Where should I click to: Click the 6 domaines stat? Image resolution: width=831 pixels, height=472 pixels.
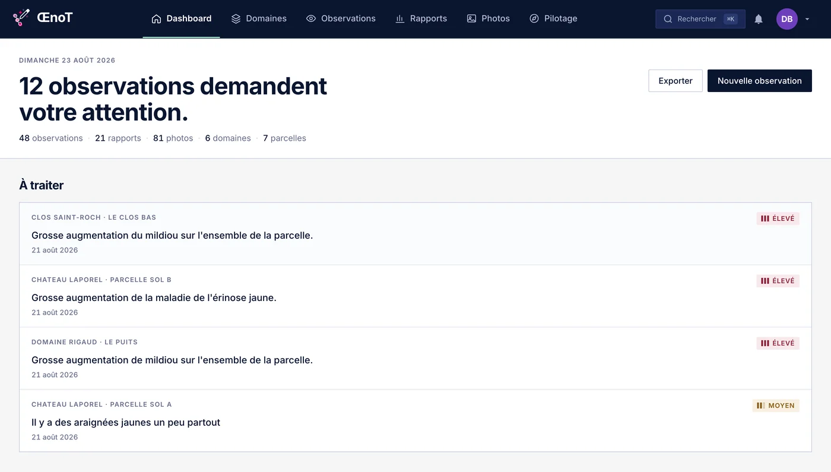pyautogui.click(x=228, y=138)
